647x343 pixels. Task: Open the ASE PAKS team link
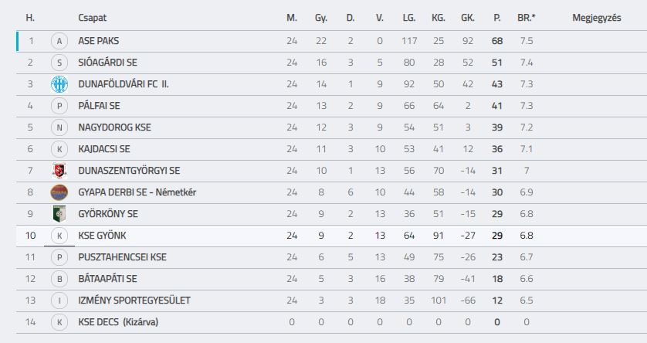point(99,41)
